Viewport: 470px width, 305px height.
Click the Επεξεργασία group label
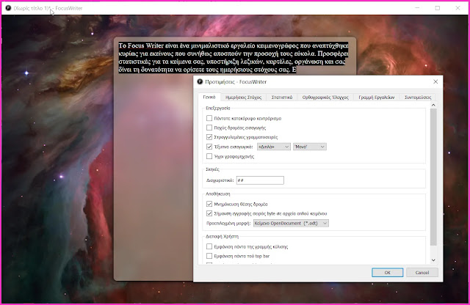(x=218, y=108)
